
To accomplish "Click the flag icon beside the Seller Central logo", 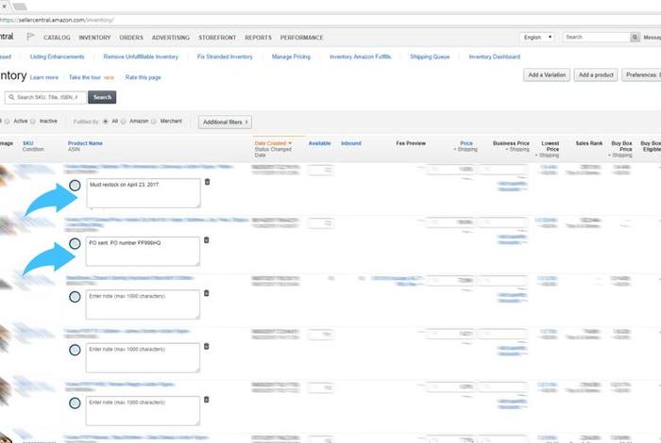I will pos(30,37).
